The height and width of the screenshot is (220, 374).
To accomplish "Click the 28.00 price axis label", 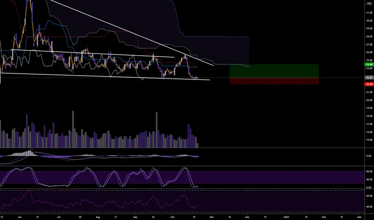I will coord(369,36).
